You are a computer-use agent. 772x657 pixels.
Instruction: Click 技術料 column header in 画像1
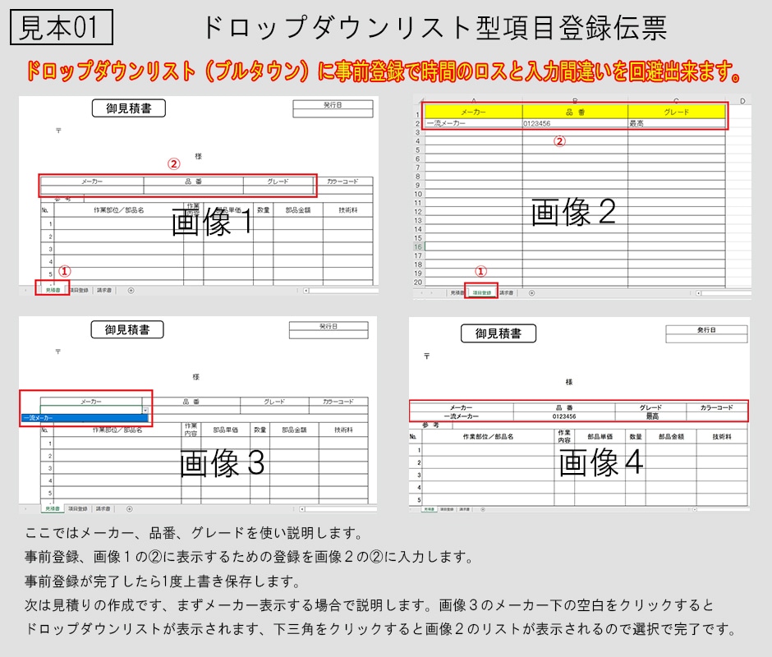pyautogui.click(x=348, y=210)
